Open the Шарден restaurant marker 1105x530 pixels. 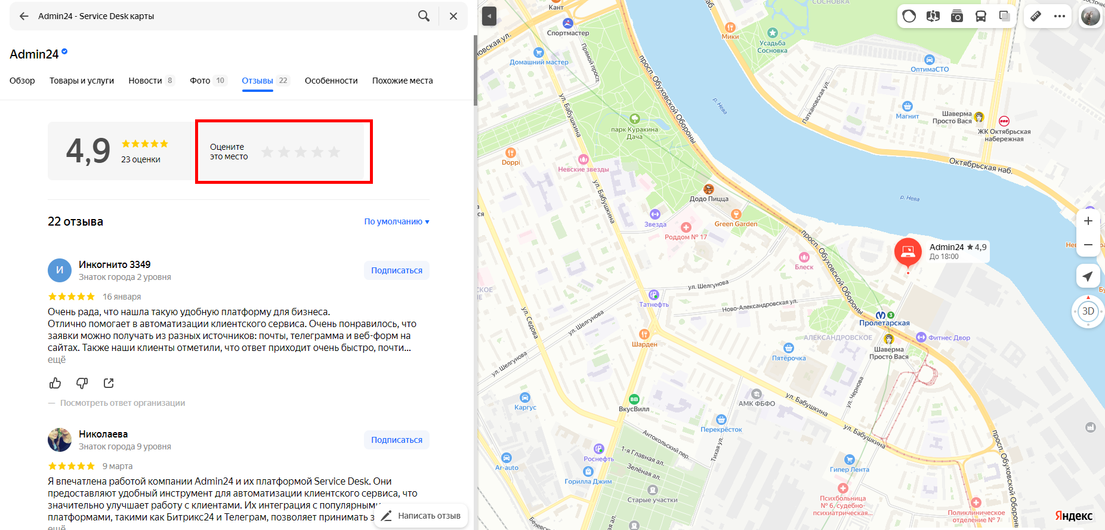tap(644, 334)
